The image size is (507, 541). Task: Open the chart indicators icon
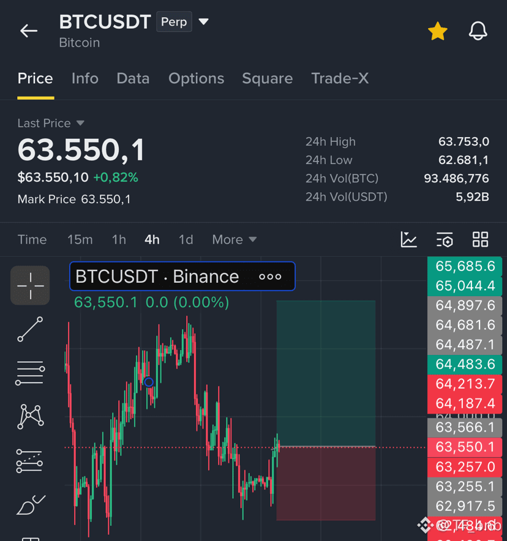(x=408, y=239)
